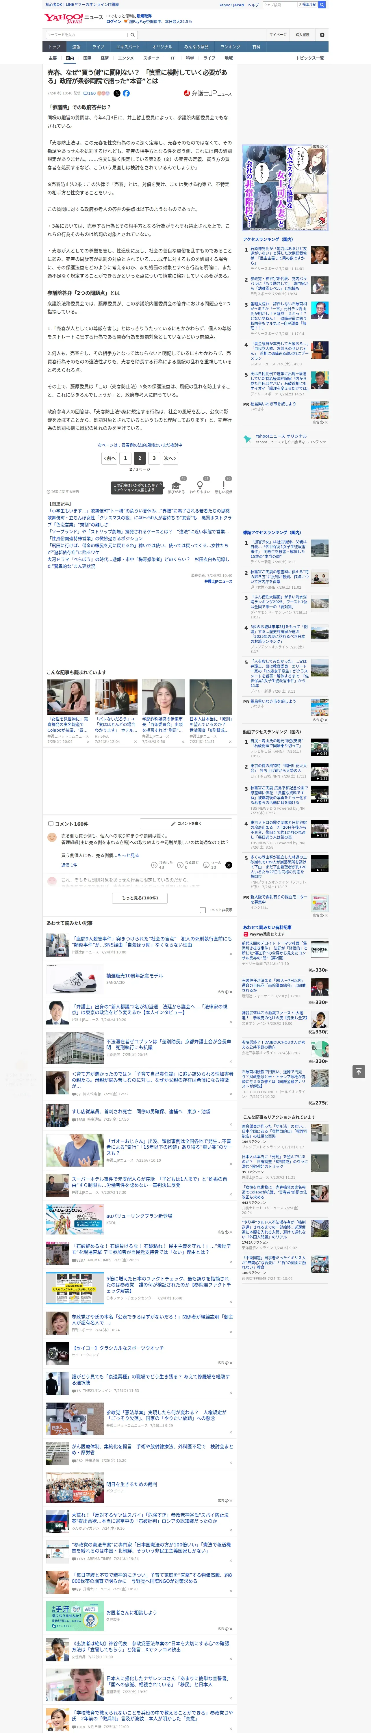
Task: Open the 購入履歴 link
Action: pos(302,35)
